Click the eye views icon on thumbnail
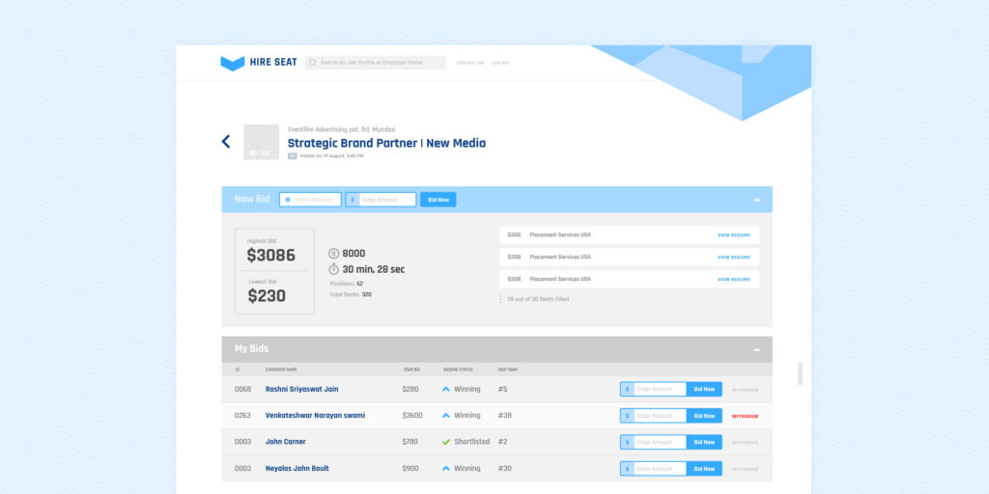Screen dimensions: 989x494 [253, 153]
